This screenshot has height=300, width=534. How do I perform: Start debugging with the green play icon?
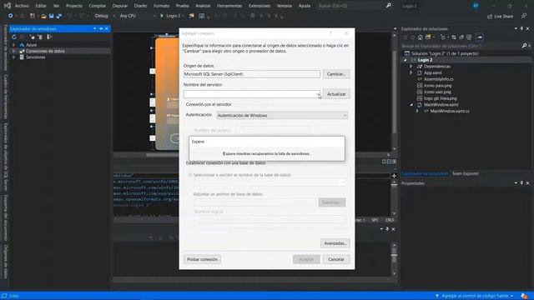pyautogui.click(x=162, y=16)
